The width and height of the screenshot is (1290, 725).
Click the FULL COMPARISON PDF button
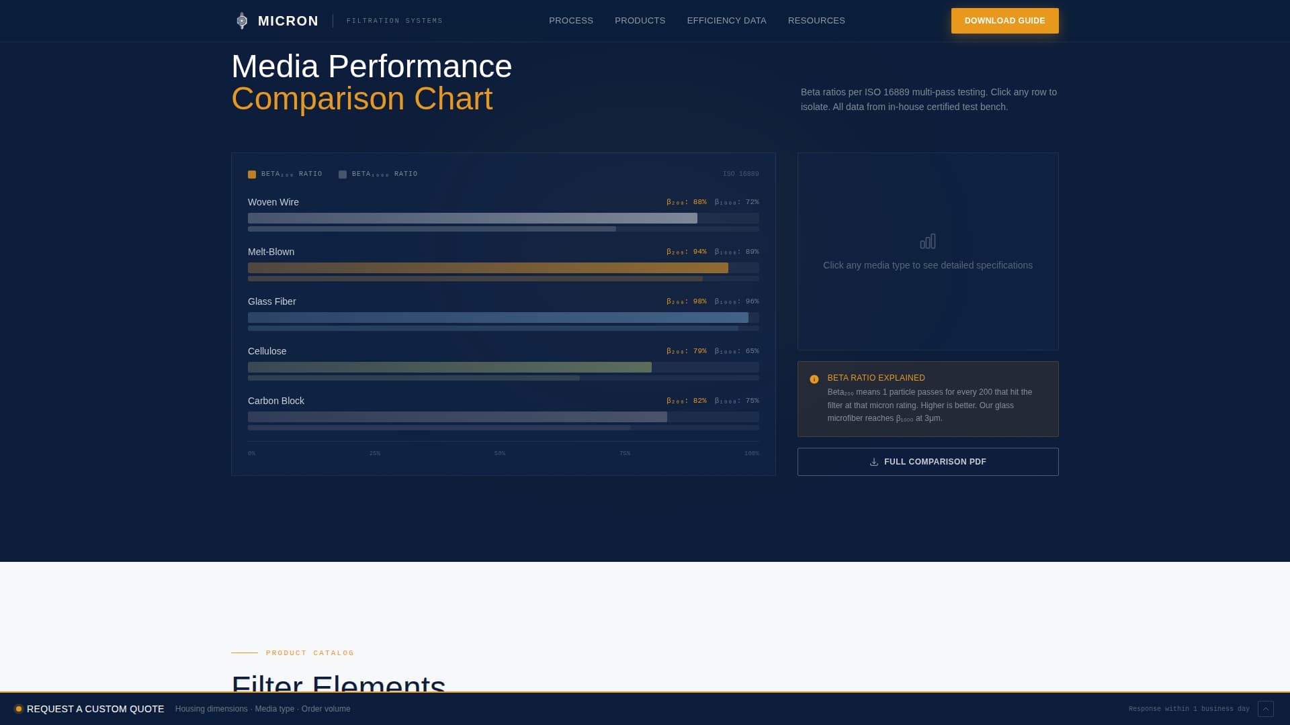(928, 462)
